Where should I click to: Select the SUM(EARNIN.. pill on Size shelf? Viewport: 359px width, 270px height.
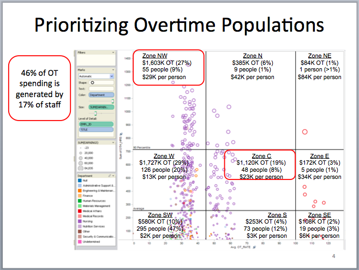coord(101,107)
